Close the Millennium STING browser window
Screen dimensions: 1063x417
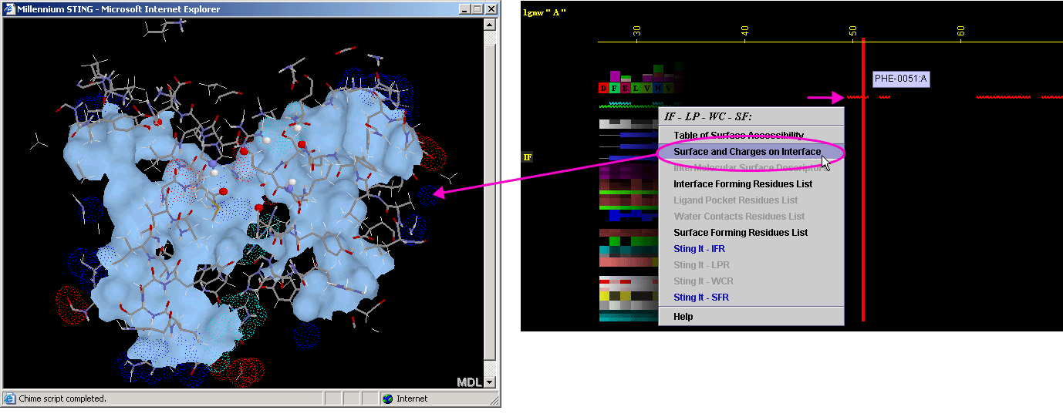(x=491, y=9)
